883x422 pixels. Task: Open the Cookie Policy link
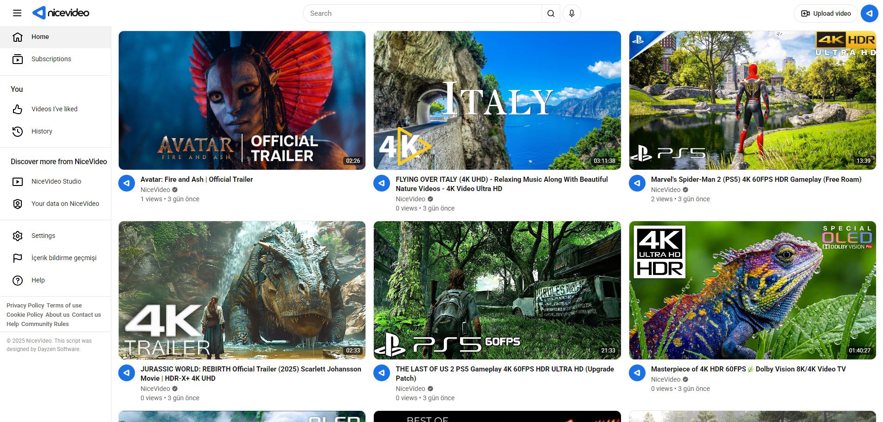[x=25, y=315]
